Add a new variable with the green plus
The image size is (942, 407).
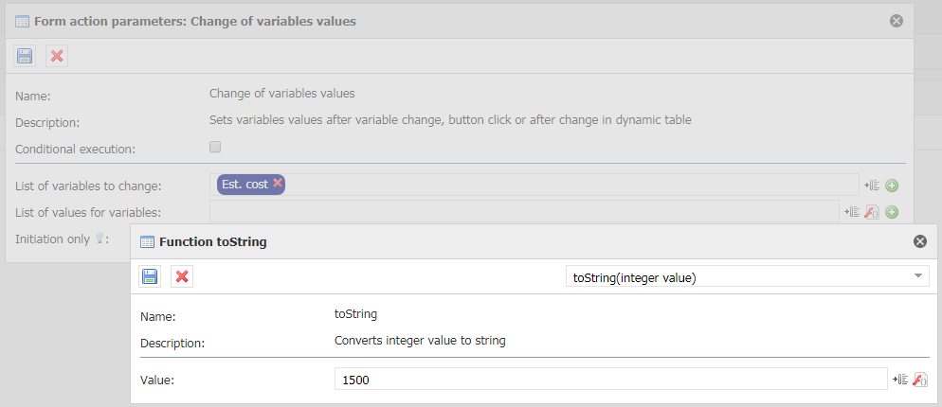pyautogui.click(x=892, y=186)
